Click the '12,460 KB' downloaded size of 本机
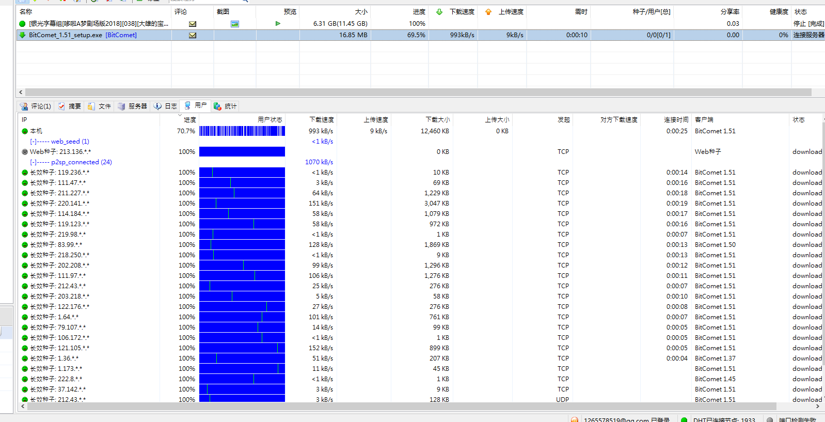This screenshot has width=825, height=422. pyautogui.click(x=435, y=131)
